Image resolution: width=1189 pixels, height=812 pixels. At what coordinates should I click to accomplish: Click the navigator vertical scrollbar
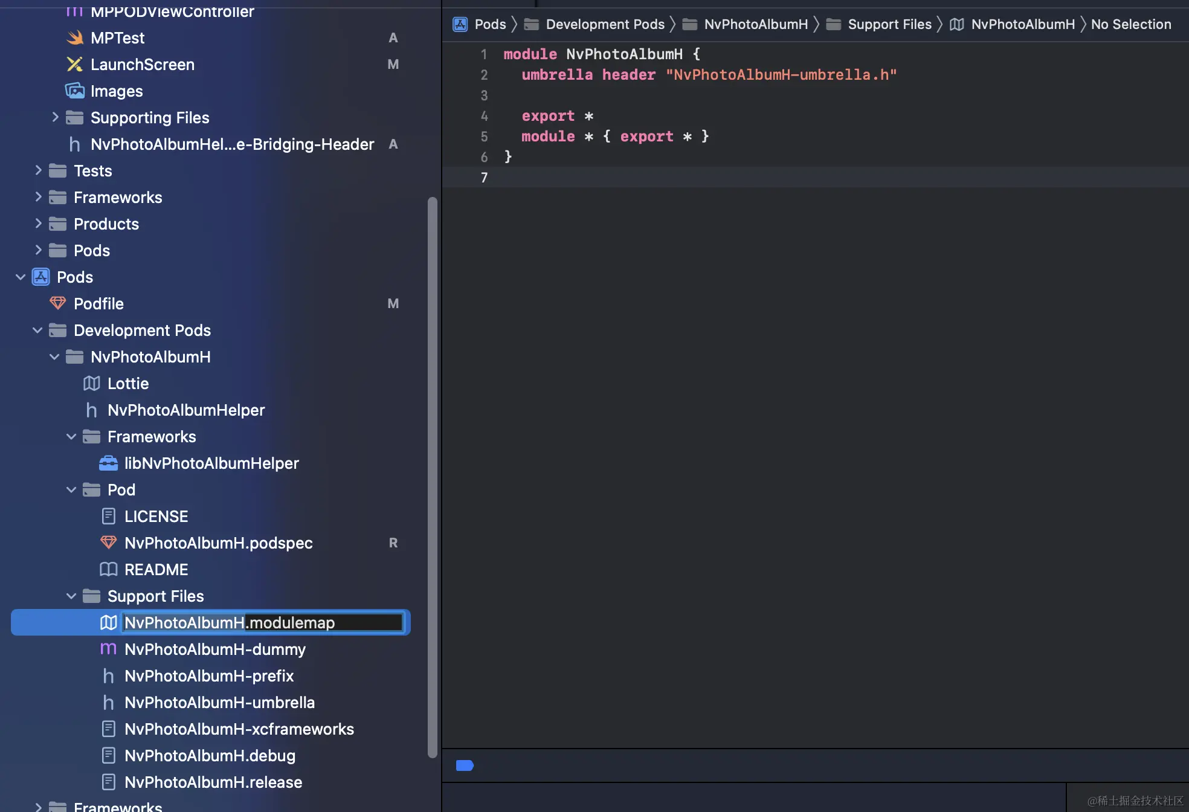(432, 476)
